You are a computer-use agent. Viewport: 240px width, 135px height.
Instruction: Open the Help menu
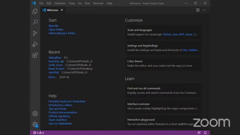point(109,3)
